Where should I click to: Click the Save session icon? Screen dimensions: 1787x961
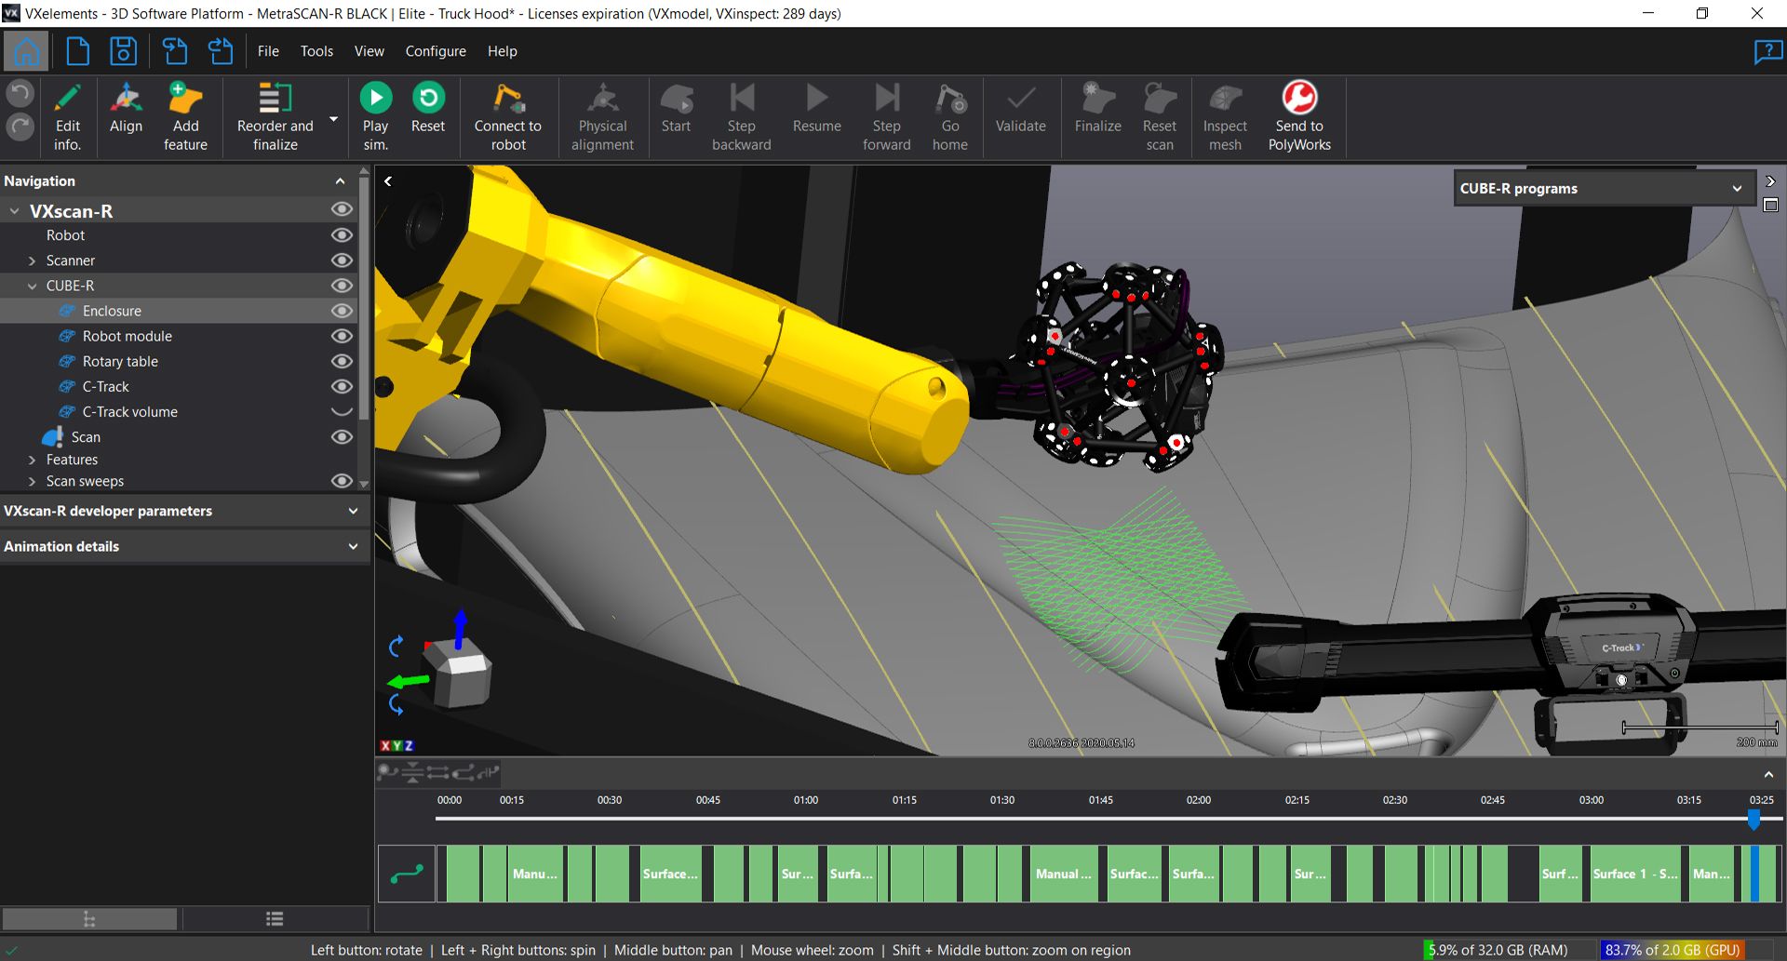point(123,51)
